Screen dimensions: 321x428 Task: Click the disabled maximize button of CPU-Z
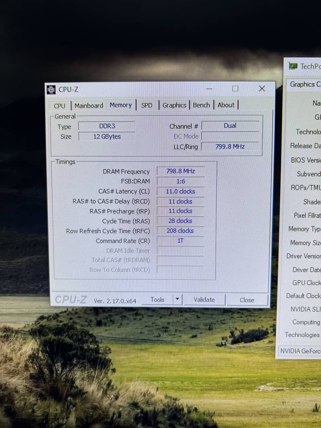pyautogui.click(x=235, y=88)
